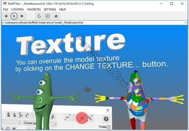The width and height of the screenshot is (189, 131).
Task: Click the BluffTitler app icon in title bar
Action: [x=5, y=3]
